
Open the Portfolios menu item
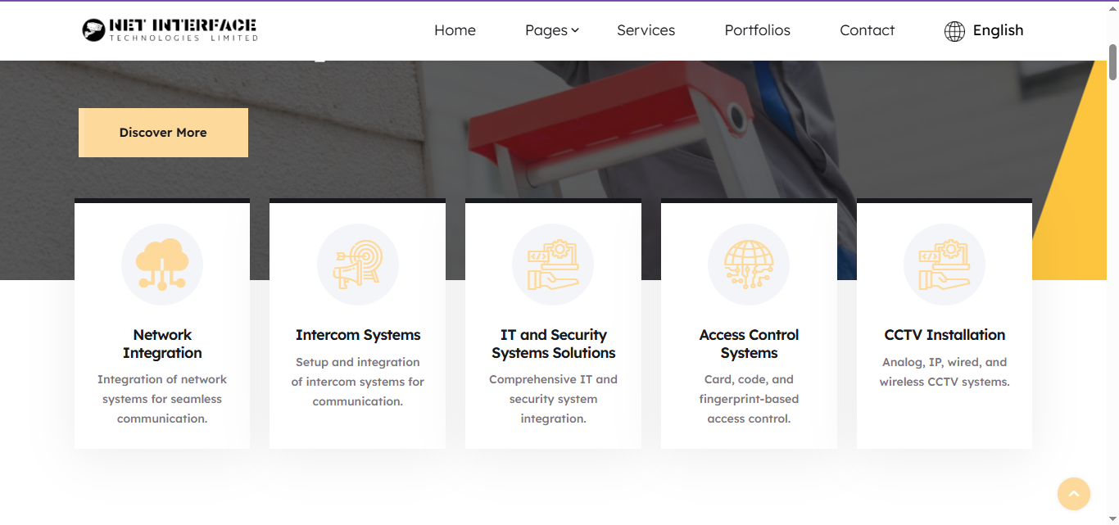[757, 30]
